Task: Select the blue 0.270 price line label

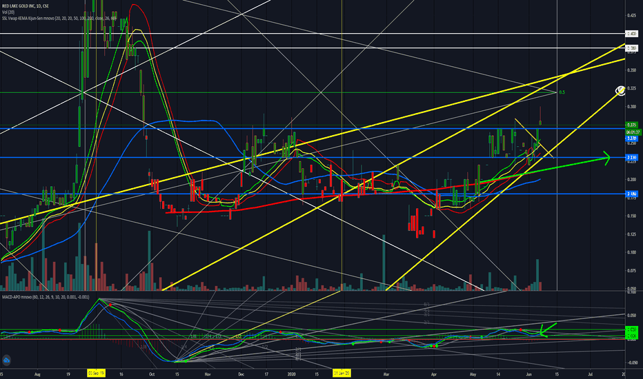Action: click(631, 139)
